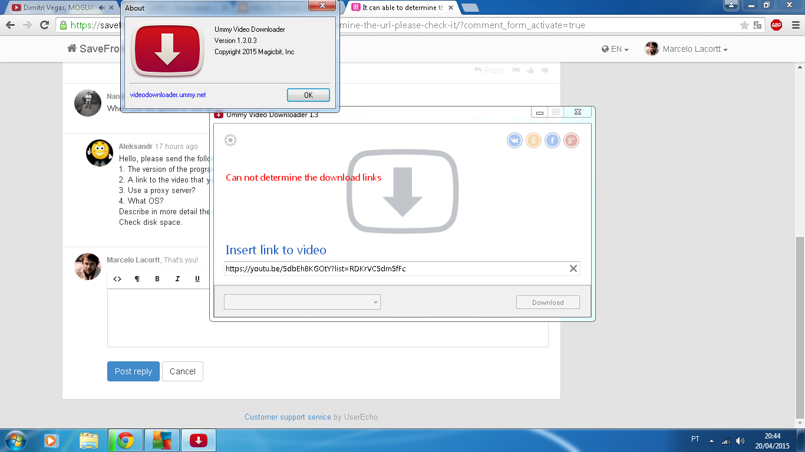Share Ummy on Google Plus icon
Viewport: 805px width, 452px height.
tap(571, 141)
